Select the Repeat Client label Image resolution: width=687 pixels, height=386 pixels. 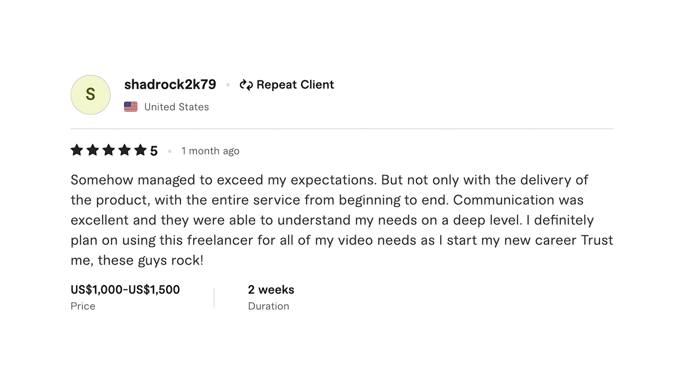tap(295, 85)
